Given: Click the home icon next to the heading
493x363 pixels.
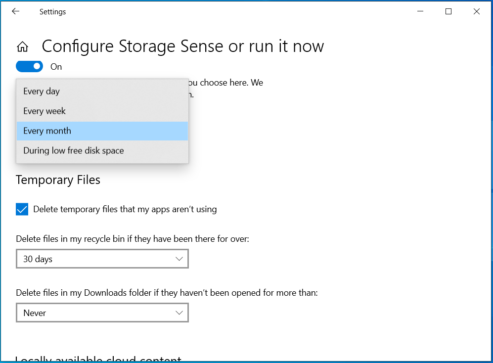Looking at the screenshot, I should point(22,45).
